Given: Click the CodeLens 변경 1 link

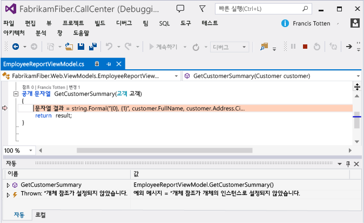Looking at the screenshot, I should click(x=75, y=87).
